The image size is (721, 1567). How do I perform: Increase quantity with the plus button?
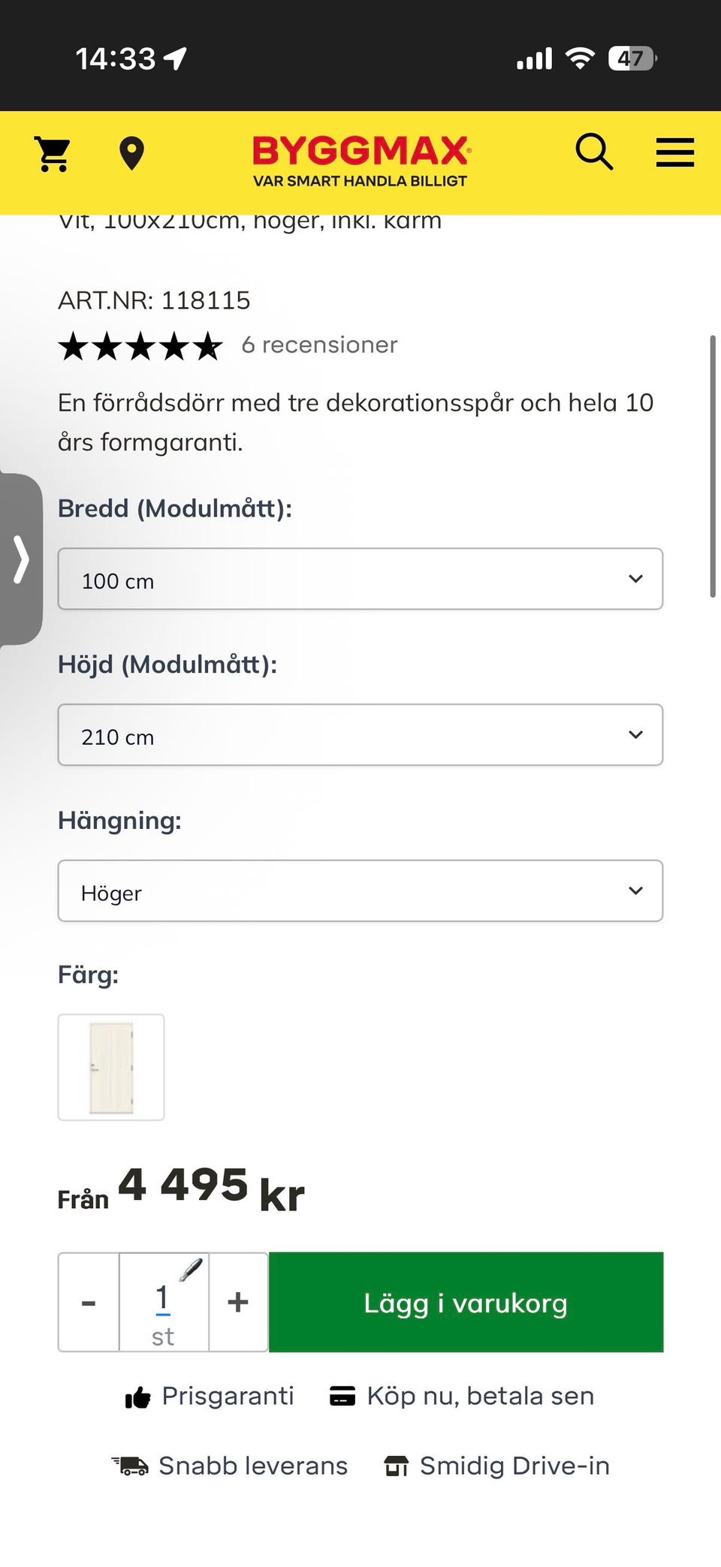click(238, 1302)
